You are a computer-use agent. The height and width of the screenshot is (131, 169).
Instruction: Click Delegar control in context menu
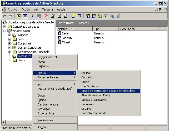[x=48, y=57]
